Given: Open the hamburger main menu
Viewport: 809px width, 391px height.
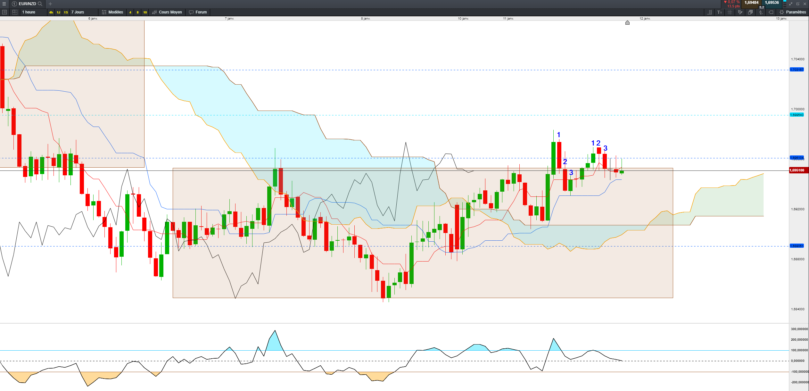Looking at the screenshot, I should 4,4.
